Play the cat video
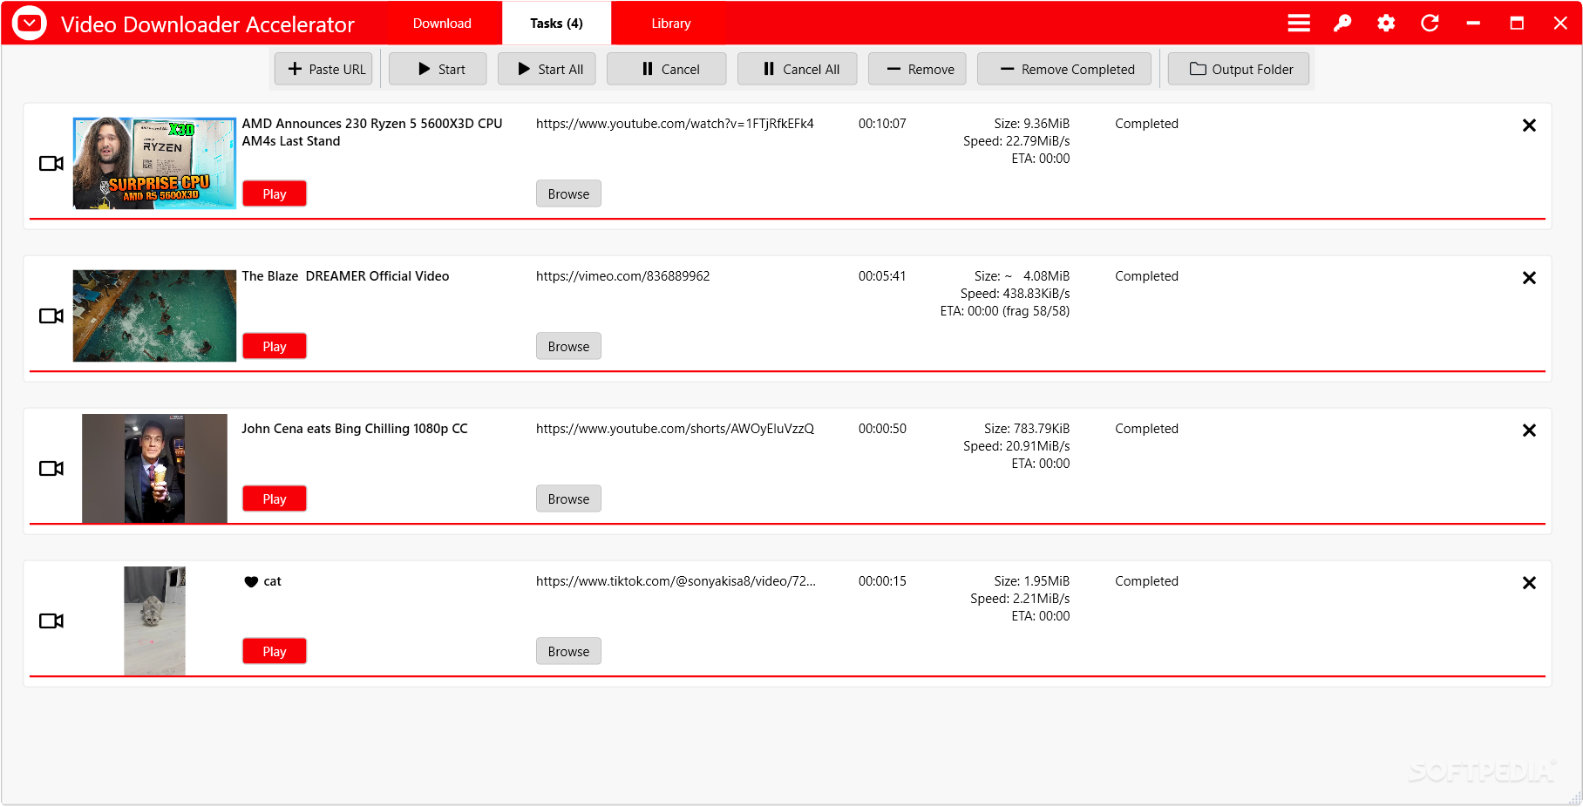 click(x=275, y=651)
